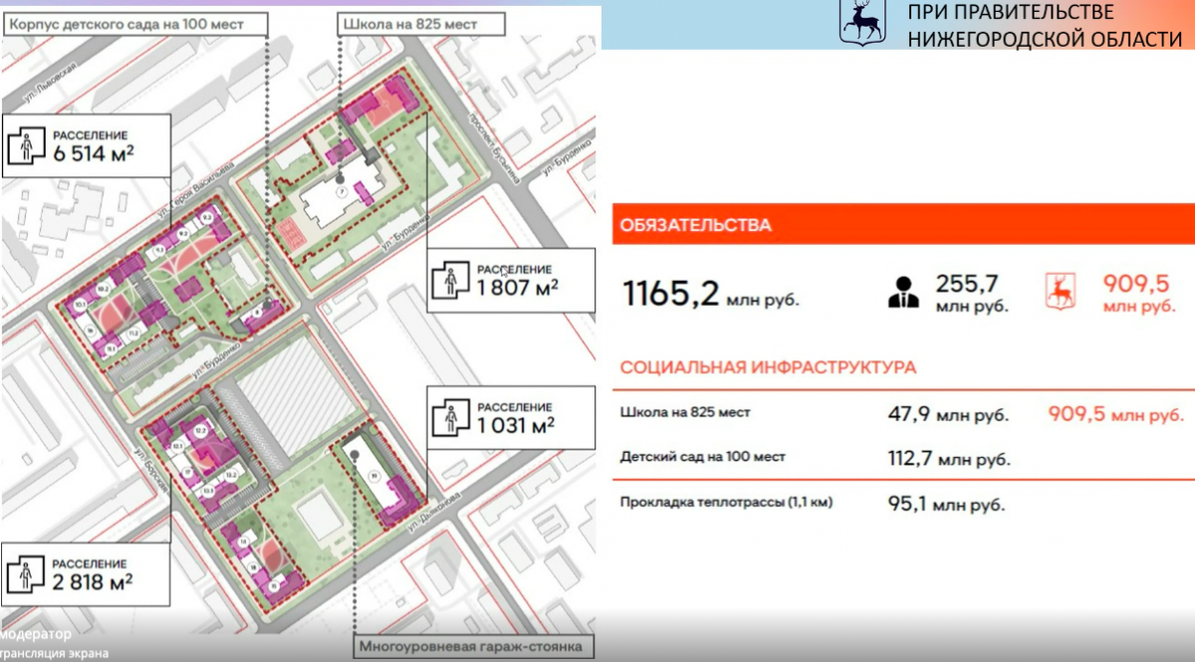The width and height of the screenshot is (1195, 662).
Task: Click '909,5 млн руб.' in the school row
Action: (1116, 415)
